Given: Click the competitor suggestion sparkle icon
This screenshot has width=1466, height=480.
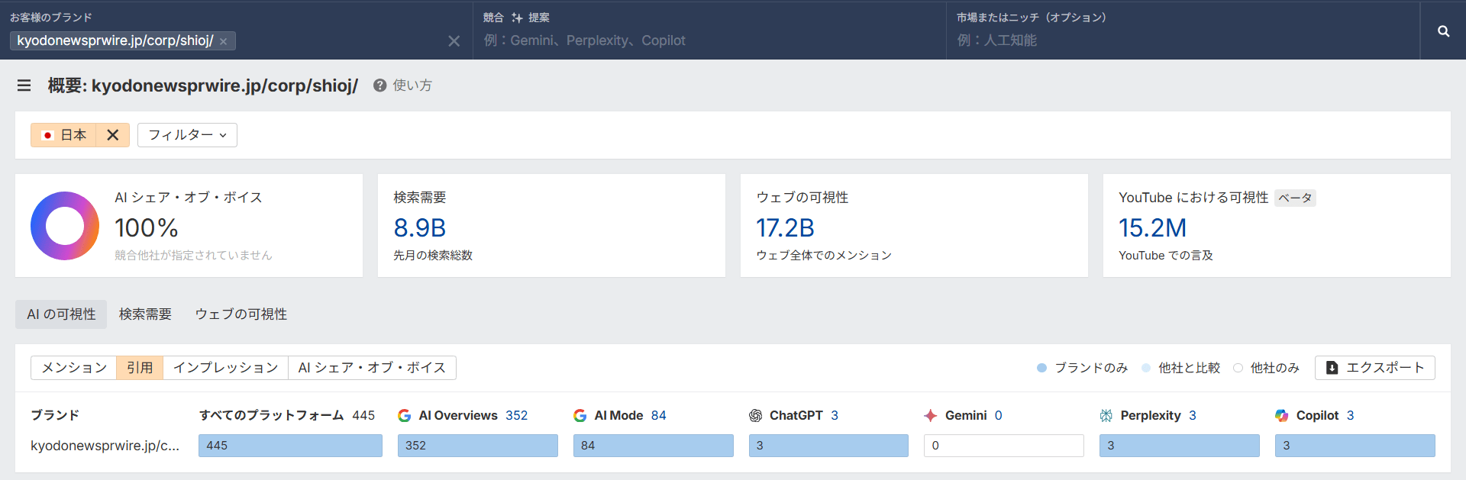Looking at the screenshot, I should click(x=517, y=18).
